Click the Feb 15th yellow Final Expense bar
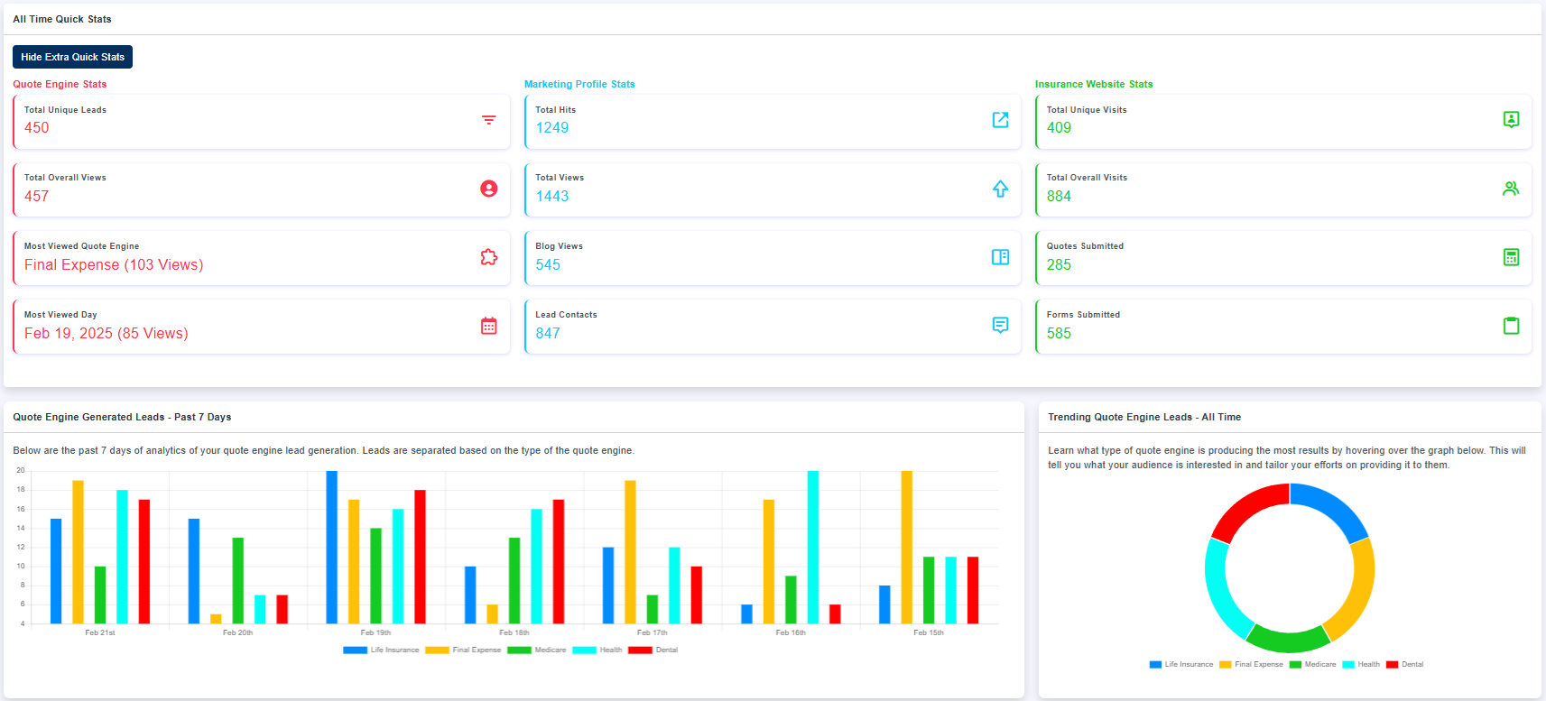1546x701 pixels. [x=907, y=547]
